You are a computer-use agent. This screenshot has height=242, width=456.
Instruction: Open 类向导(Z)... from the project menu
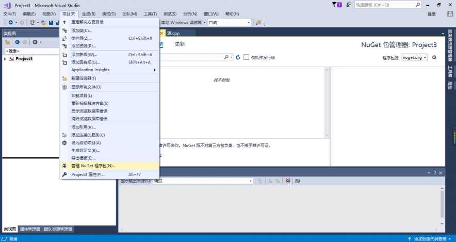82,38
